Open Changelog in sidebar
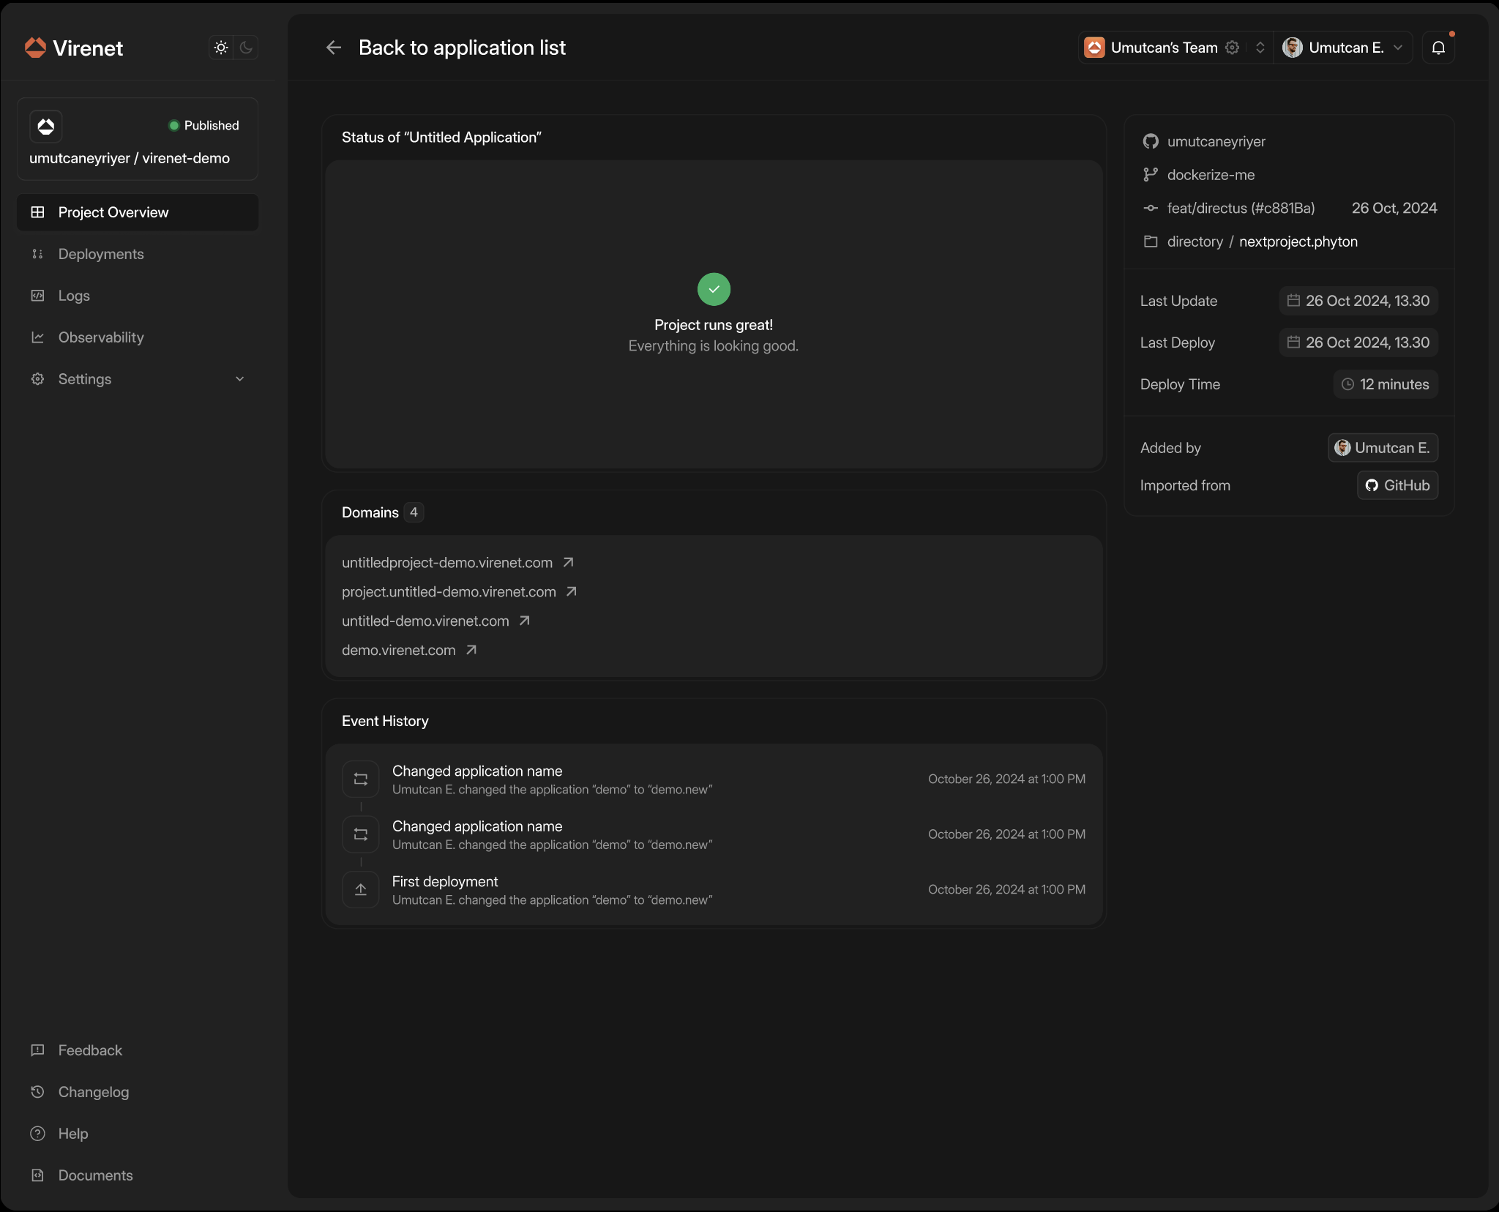The image size is (1499, 1212). [x=138, y=1092]
